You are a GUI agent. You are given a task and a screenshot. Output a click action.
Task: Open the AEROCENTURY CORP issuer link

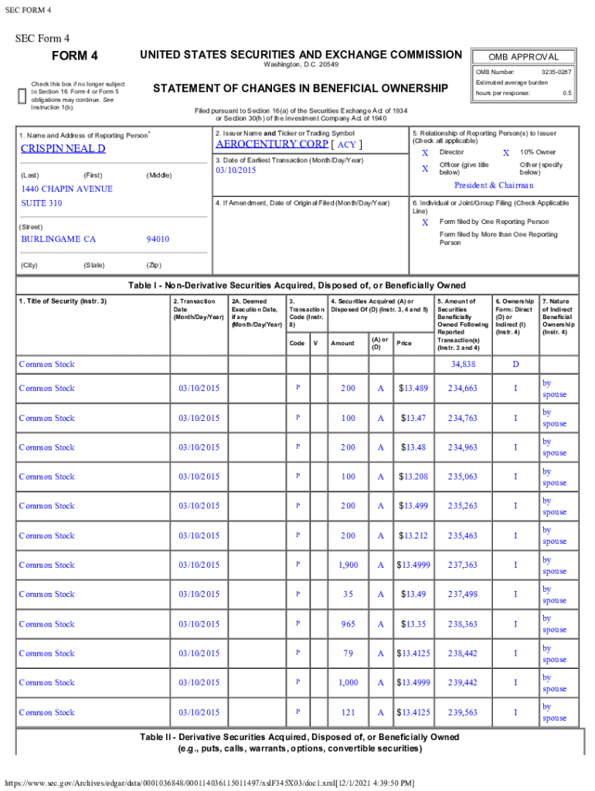271,144
